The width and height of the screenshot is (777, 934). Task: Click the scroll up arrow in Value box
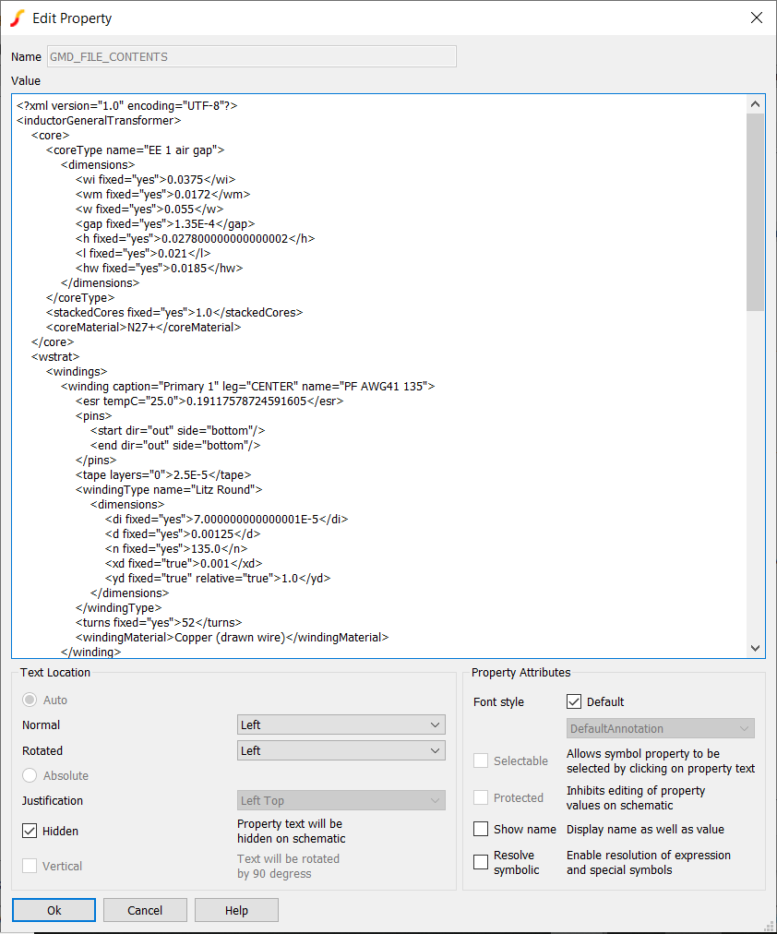756,104
